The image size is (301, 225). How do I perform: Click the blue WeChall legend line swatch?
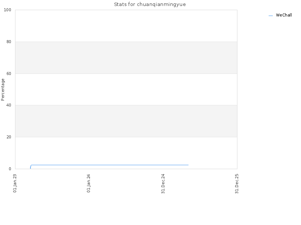(x=271, y=16)
